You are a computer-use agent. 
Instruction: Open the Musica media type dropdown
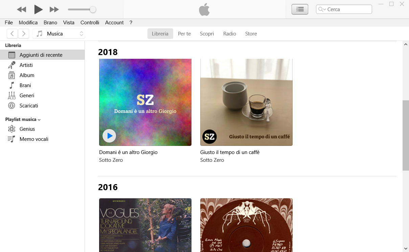(59, 33)
